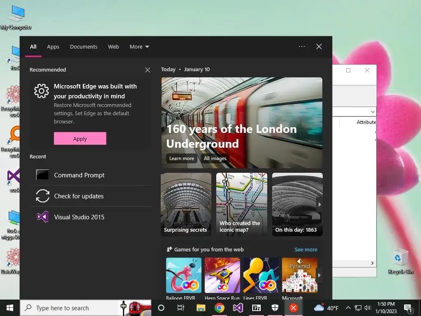Open Check for updates from Recent

(90, 196)
